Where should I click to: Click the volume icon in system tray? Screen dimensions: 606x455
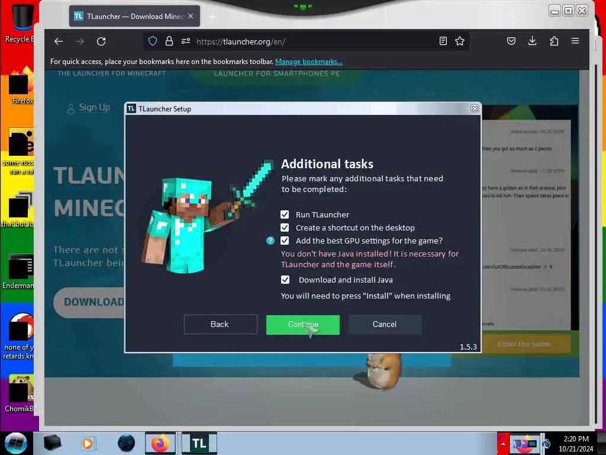(546, 444)
